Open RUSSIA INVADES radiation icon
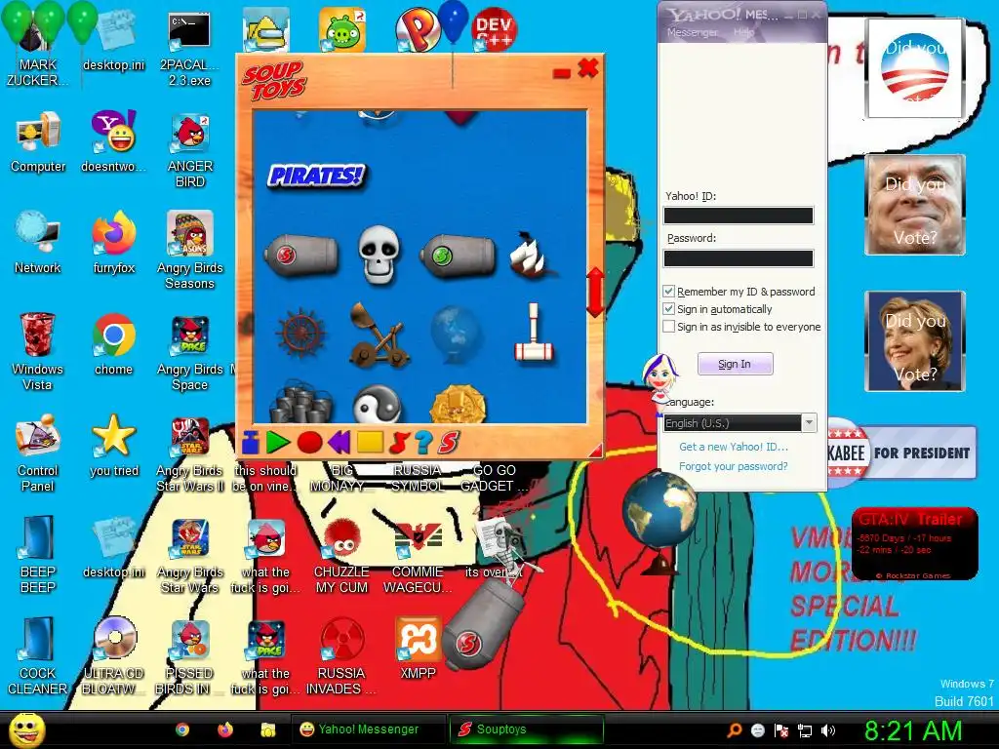 341,656
